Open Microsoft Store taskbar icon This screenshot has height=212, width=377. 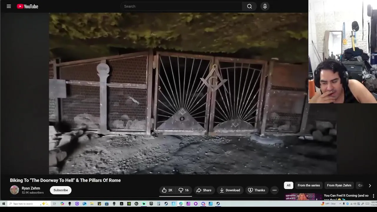107,203
